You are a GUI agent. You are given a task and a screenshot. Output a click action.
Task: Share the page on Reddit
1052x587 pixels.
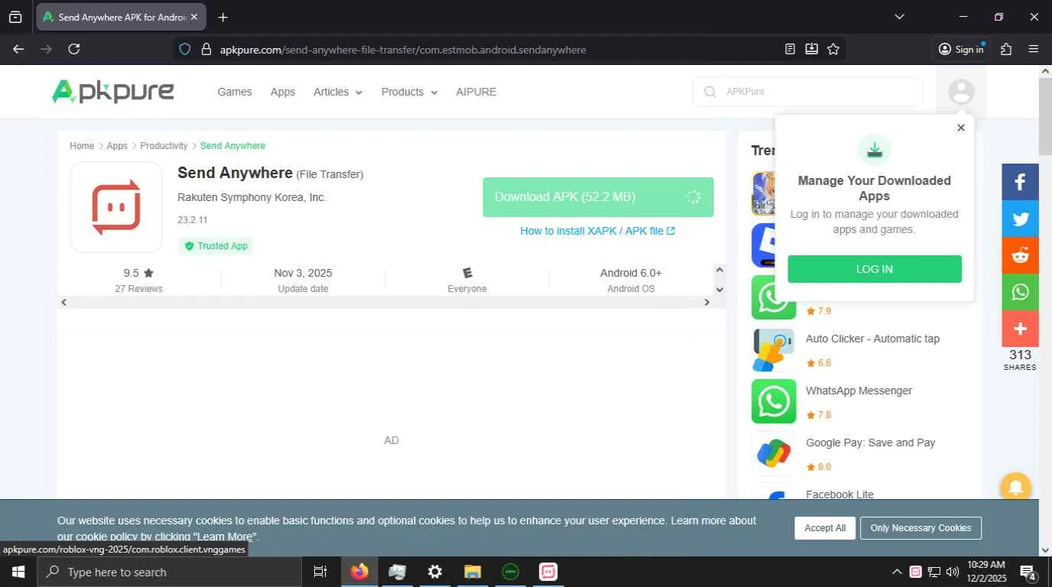point(1020,255)
